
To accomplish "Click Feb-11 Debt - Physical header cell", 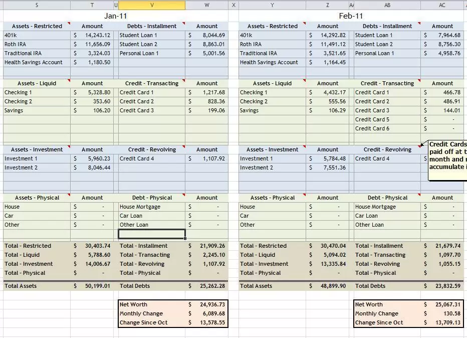I will point(387,198).
